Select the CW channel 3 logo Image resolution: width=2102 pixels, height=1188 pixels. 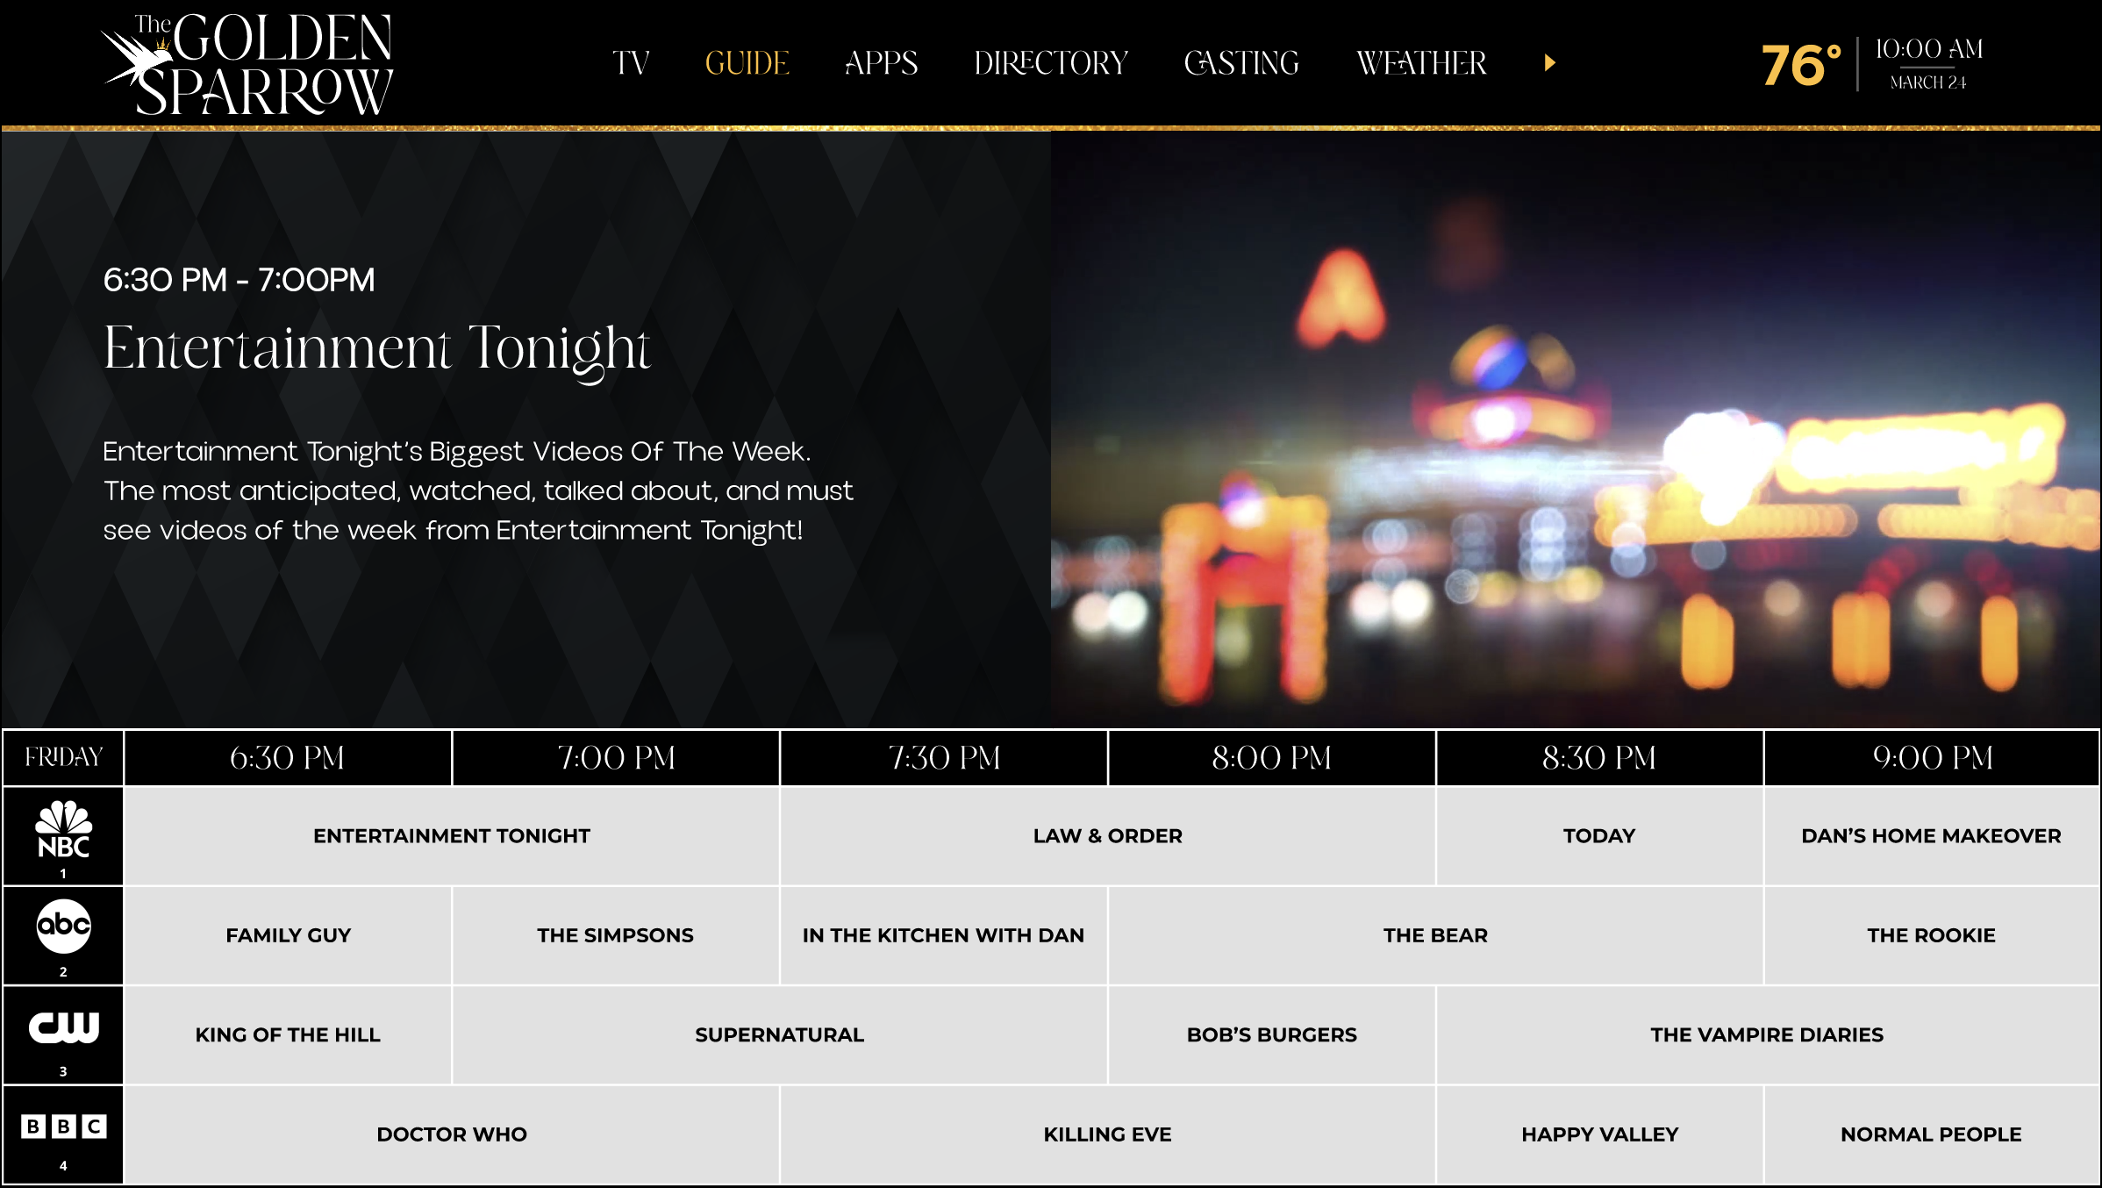[63, 1035]
